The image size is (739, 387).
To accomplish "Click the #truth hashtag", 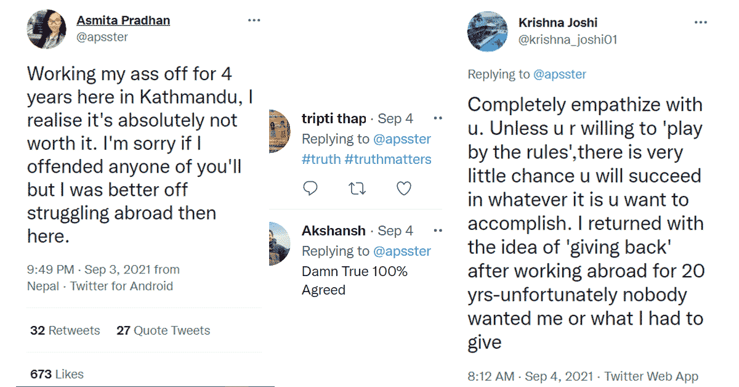I will 321,159.
